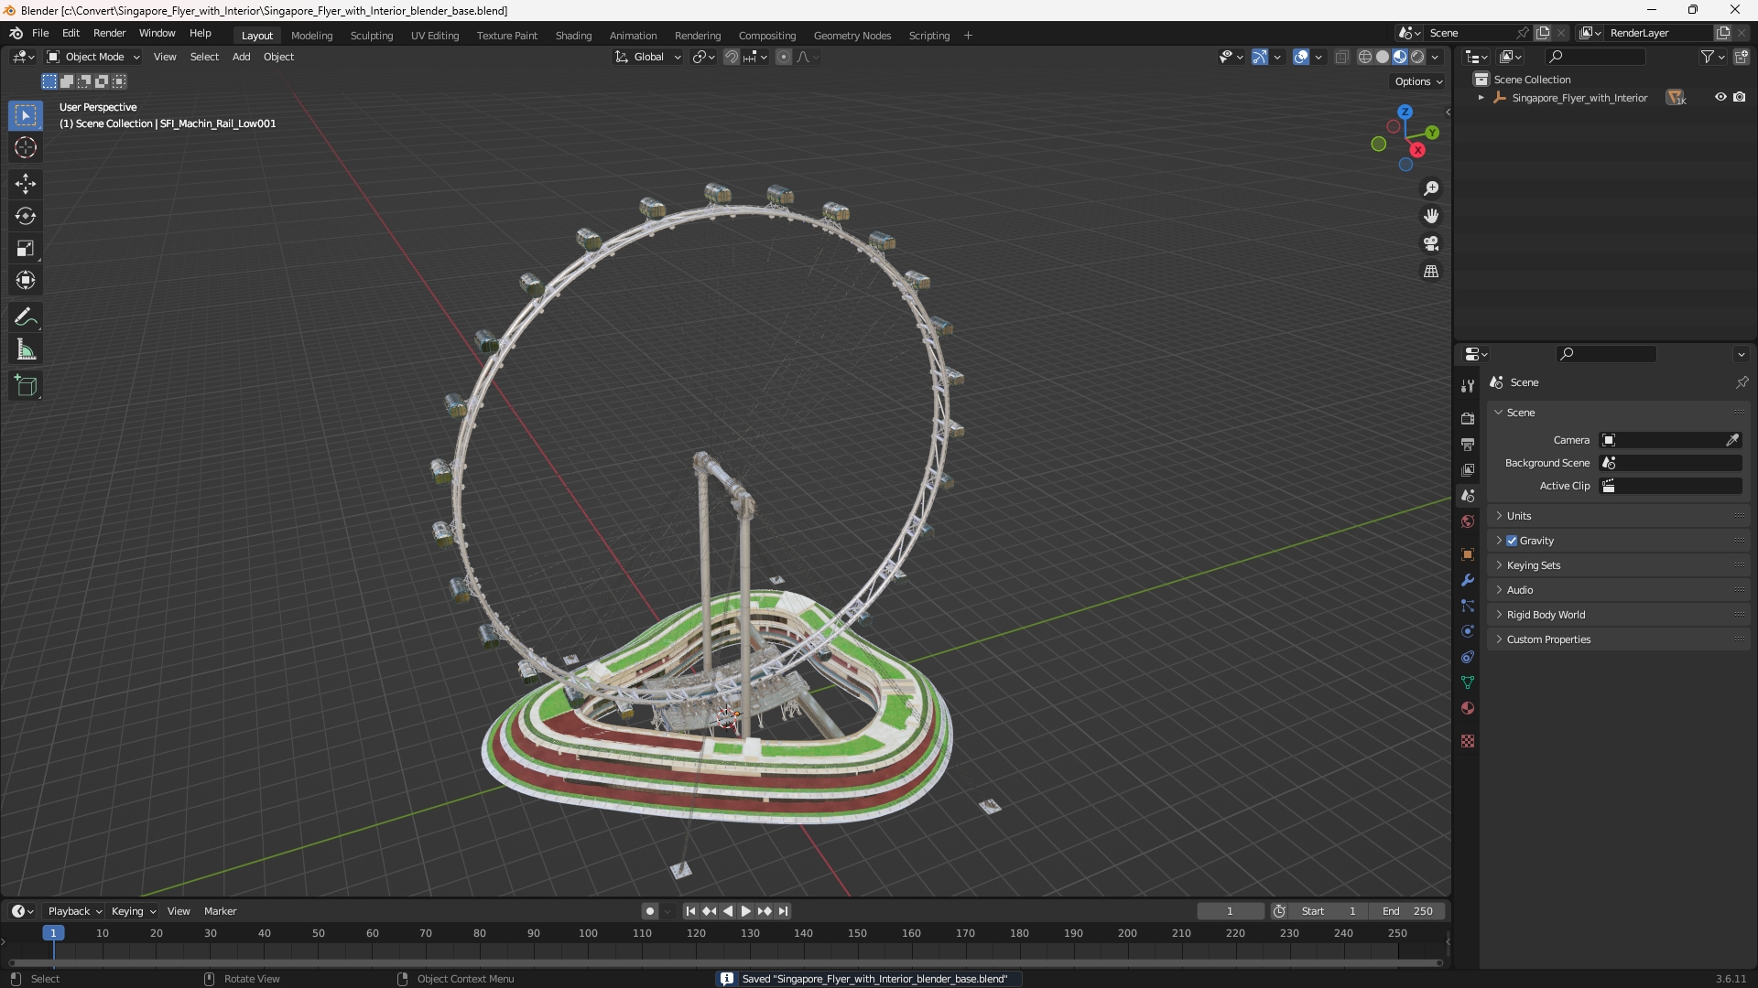This screenshot has width=1758, height=988.
Task: Open the View Layer properties tab
Action: coord(1468,469)
